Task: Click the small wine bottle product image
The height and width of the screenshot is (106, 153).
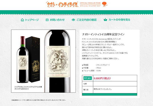Action: [x=22, y=59]
